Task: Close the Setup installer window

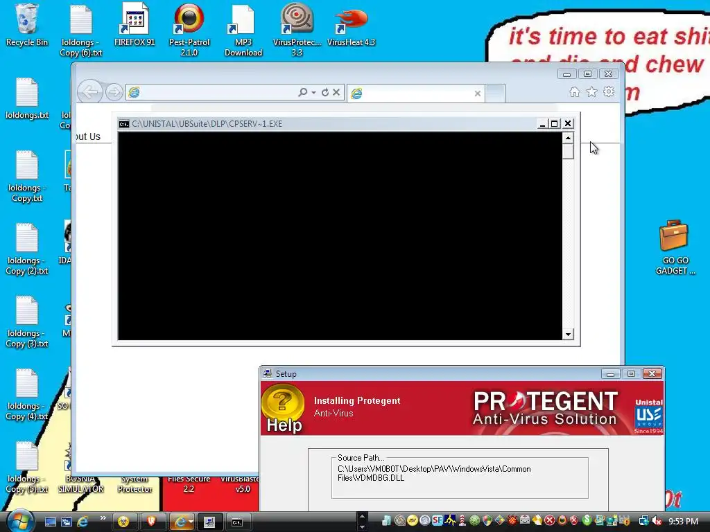Action: point(652,373)
